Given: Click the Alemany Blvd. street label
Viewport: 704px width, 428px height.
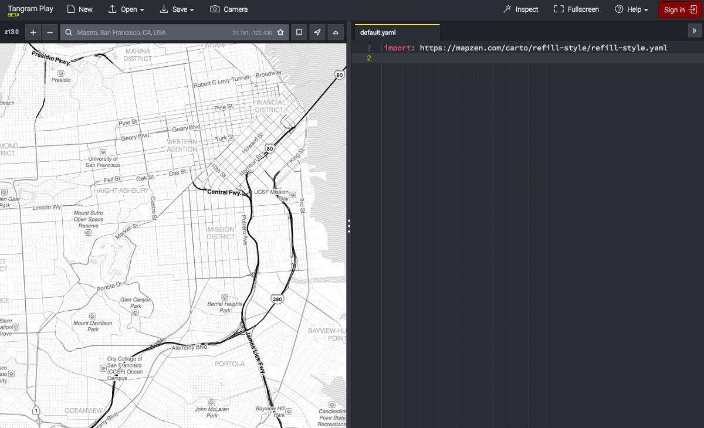Looking at the screenshot, I should click(190, 348).
